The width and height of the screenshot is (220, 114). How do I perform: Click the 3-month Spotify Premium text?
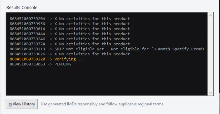click(178, 49)
